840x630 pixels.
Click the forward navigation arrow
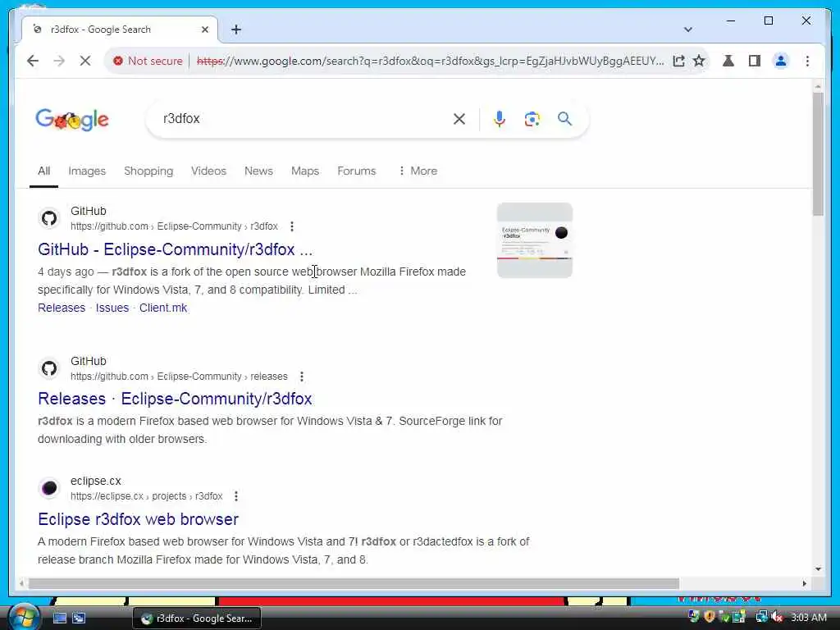(59, 61)
